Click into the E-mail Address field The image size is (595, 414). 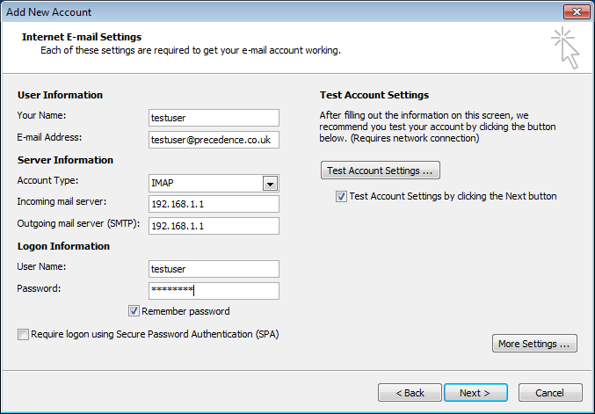coord(214,140)
